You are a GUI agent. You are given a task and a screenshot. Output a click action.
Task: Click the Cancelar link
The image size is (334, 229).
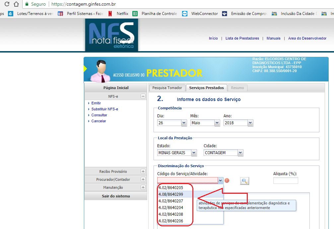coord(99,121)
